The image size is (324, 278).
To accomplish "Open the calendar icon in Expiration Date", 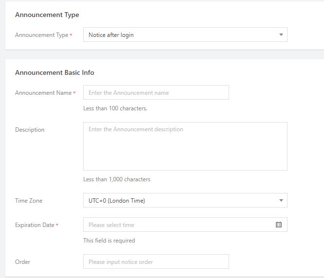I will pos(279,225).
